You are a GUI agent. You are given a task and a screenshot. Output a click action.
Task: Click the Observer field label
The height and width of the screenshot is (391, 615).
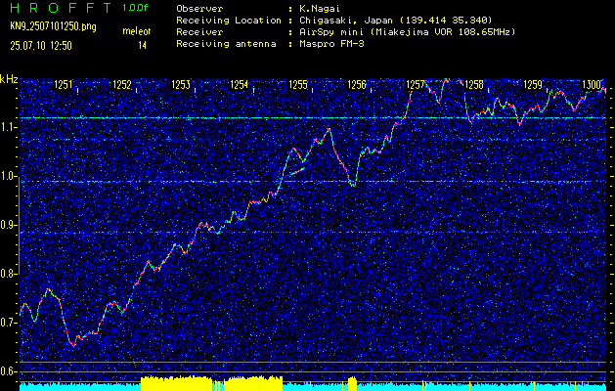click(199, 9)
